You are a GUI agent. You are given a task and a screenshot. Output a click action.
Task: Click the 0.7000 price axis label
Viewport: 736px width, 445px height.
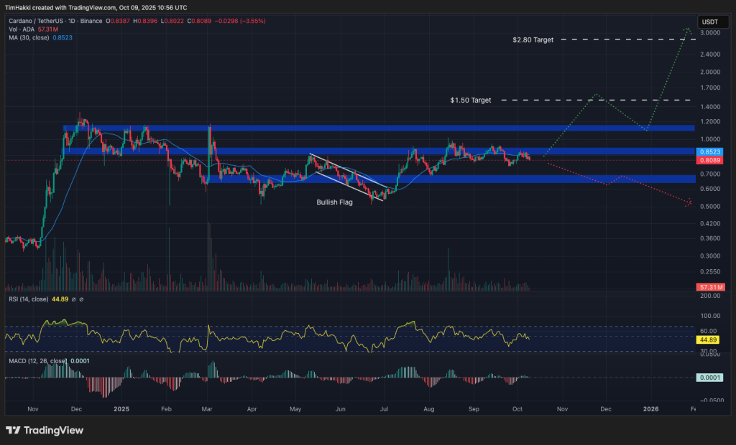pos(709,174)
